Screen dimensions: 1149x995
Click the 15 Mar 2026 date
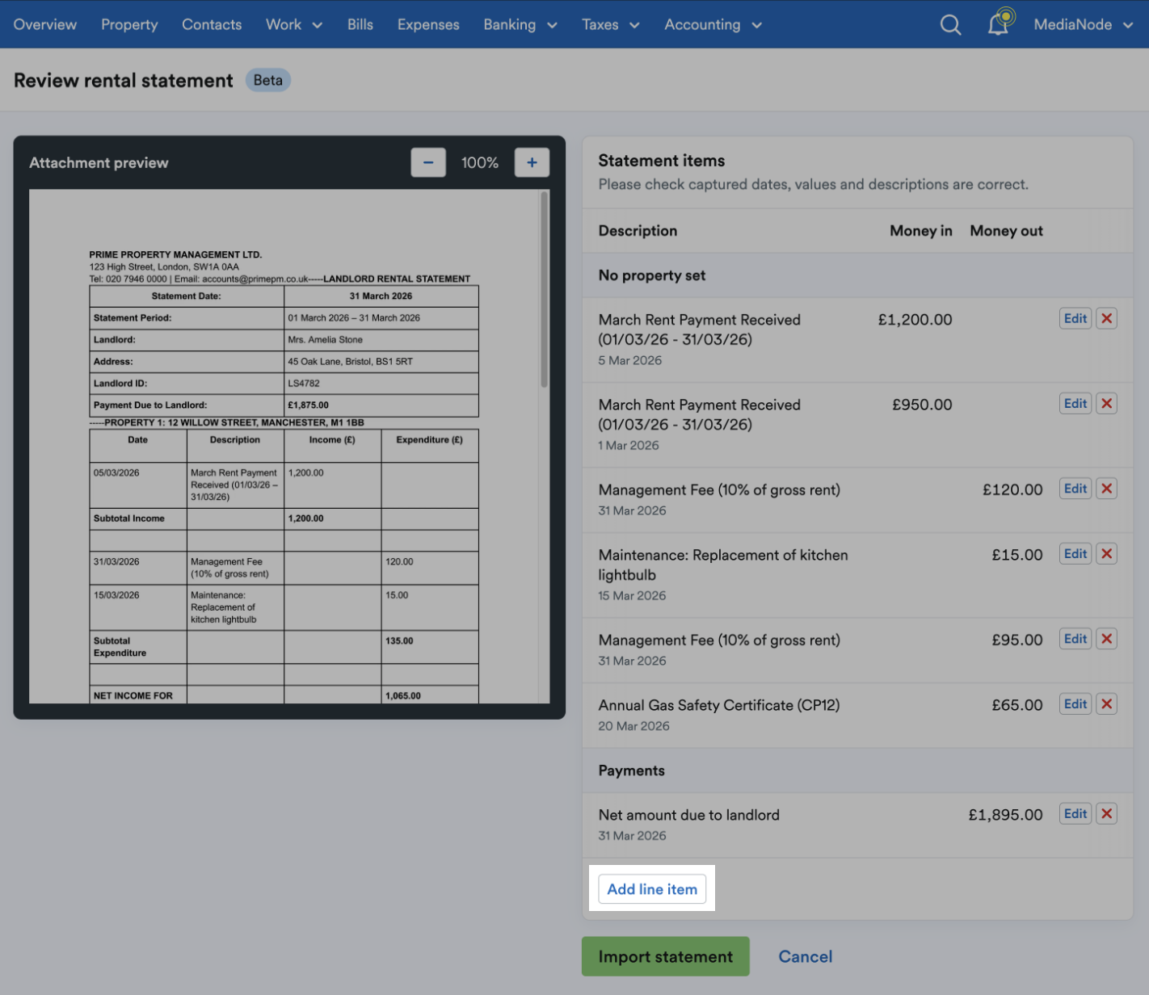tap(633, 595)
